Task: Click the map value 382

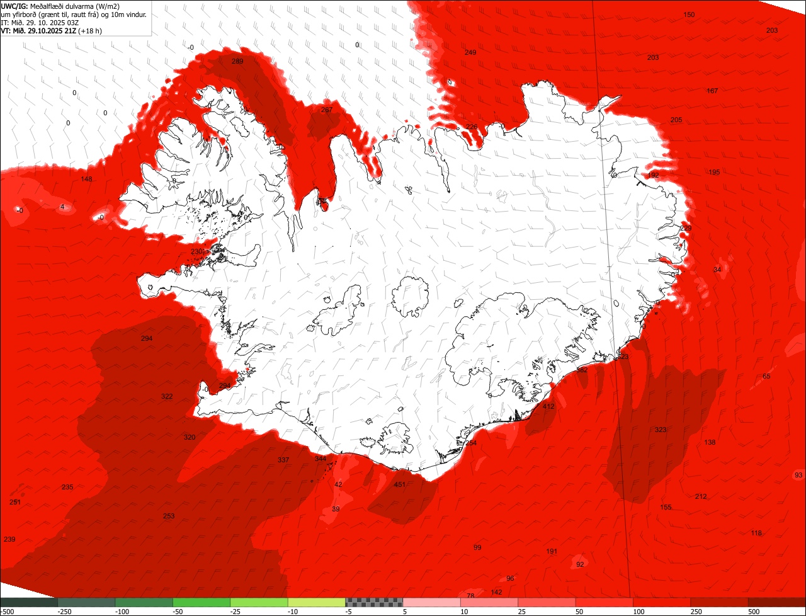Action: pyautogui.click(x=582, y=370)
